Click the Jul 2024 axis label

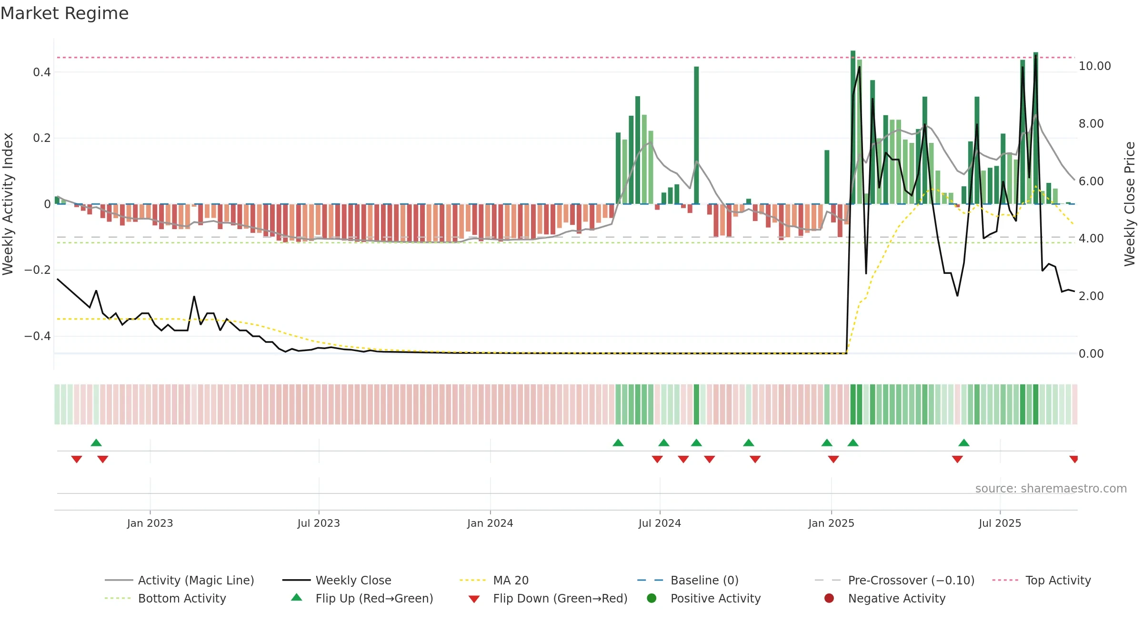pos(660,523)
